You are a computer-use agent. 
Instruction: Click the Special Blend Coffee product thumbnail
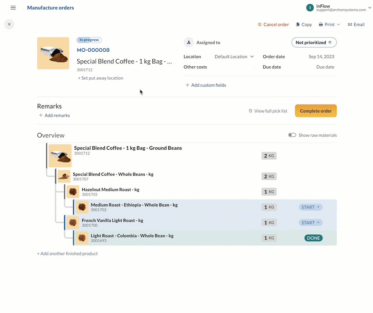53,53
